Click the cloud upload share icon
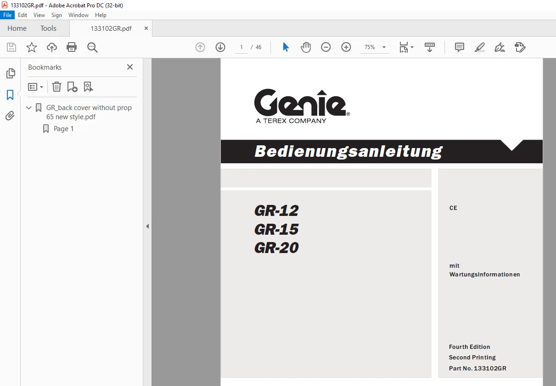The image size is (556, 386). coord(52,47)
